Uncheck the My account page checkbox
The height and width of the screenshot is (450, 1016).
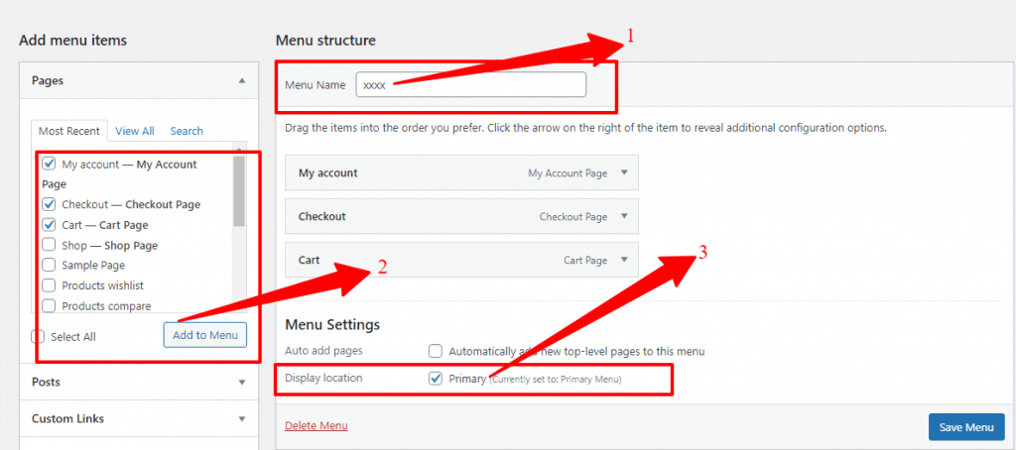tap(49, 164)
